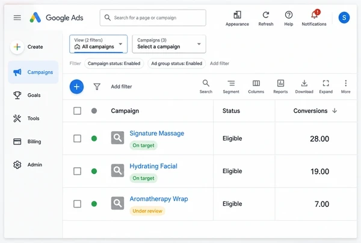Click status dot column header
Viewport: 361px width, 243px height.
coord(94,111)
